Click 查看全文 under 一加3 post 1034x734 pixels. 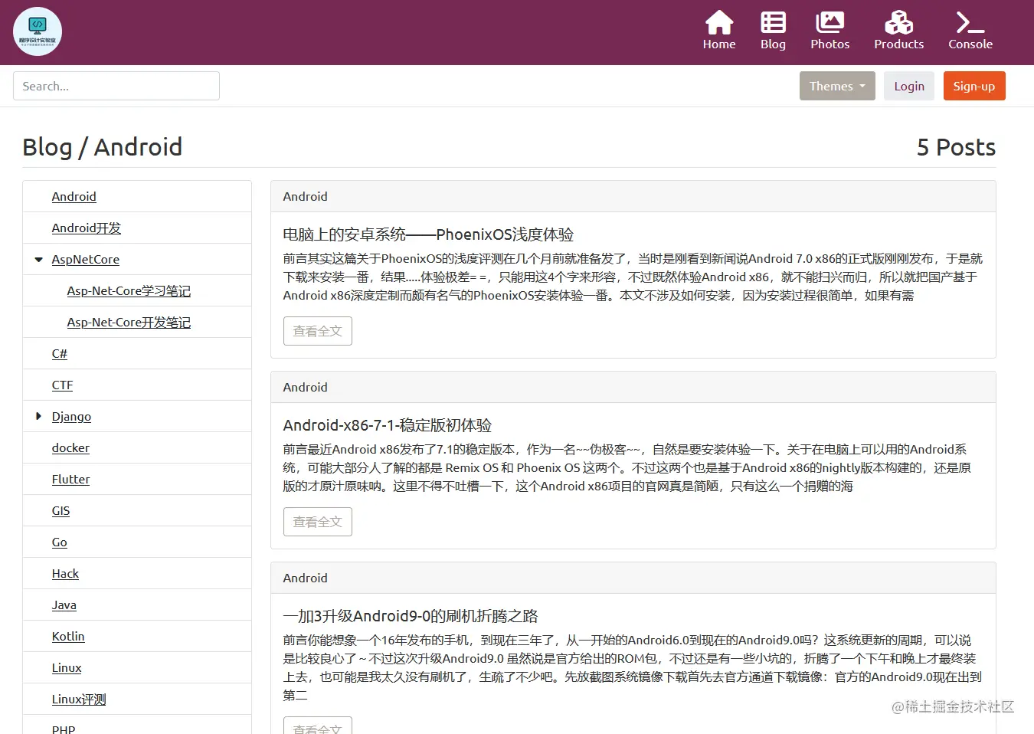317,726
